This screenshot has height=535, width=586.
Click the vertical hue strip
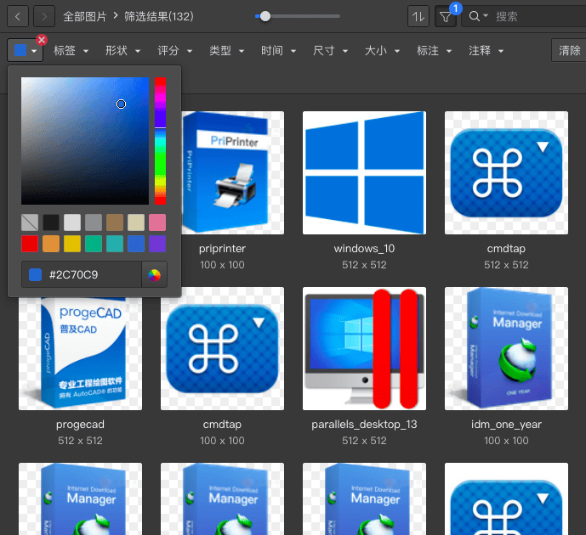(x=161, y=141)
